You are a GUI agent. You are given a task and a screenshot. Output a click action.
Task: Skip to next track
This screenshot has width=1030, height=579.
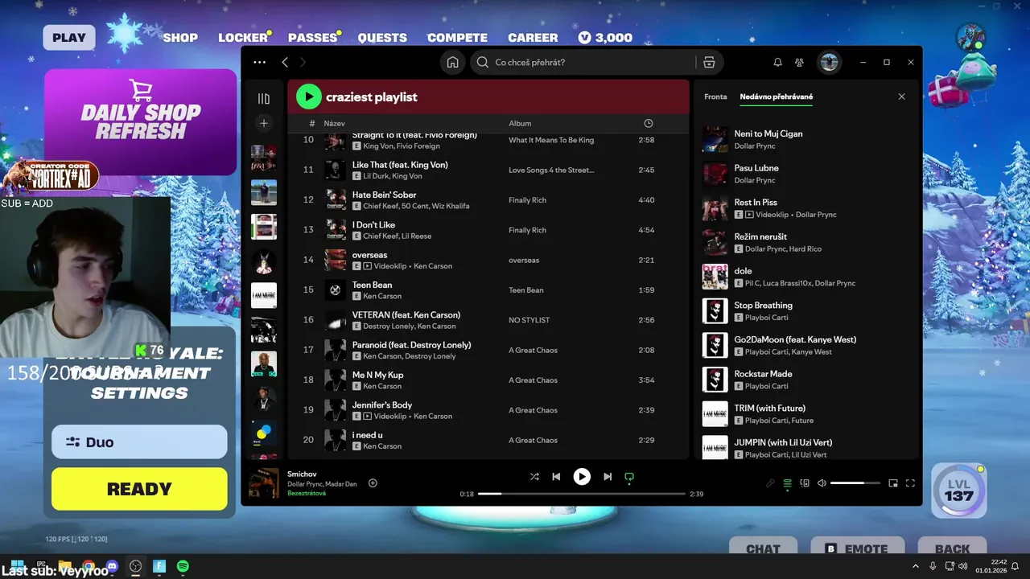608,476
